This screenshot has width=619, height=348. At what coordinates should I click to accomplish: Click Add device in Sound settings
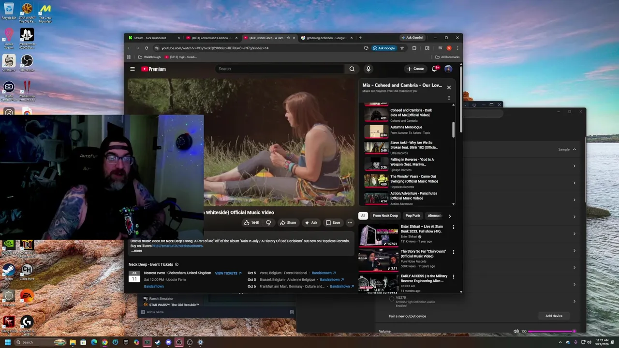(554, 316)
